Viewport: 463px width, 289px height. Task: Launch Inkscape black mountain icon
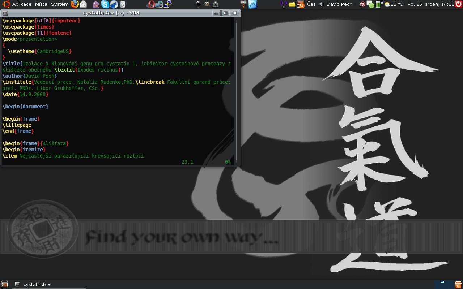coord(198,4)
